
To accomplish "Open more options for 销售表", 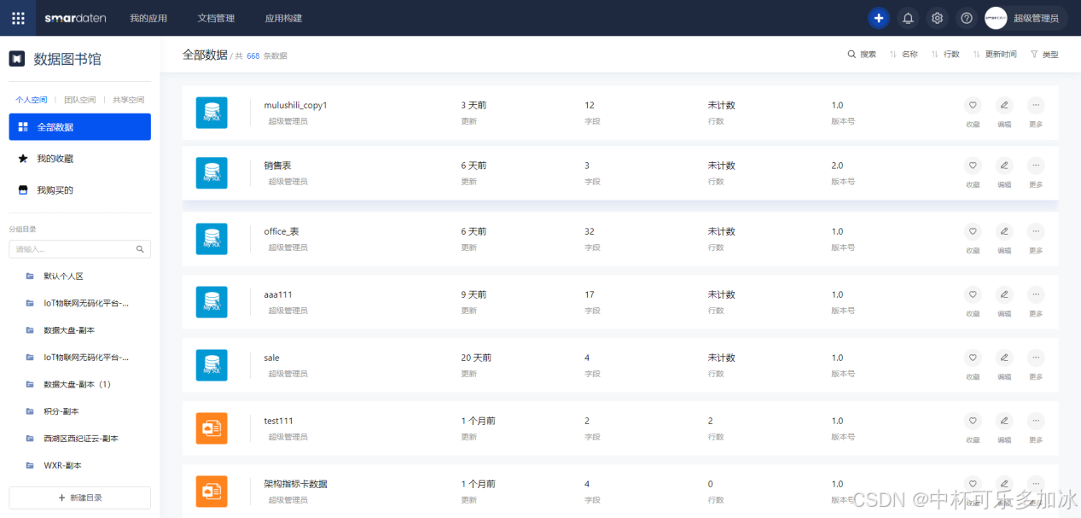I will (x=1036, y=166).
